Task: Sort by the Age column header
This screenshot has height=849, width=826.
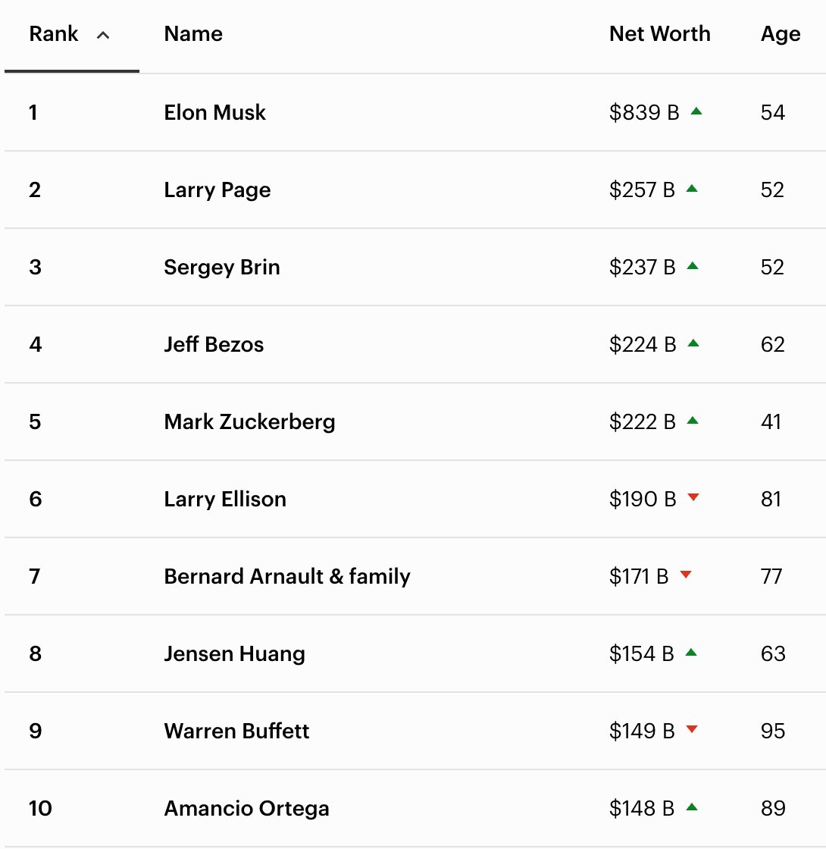Action: [780, 34]
